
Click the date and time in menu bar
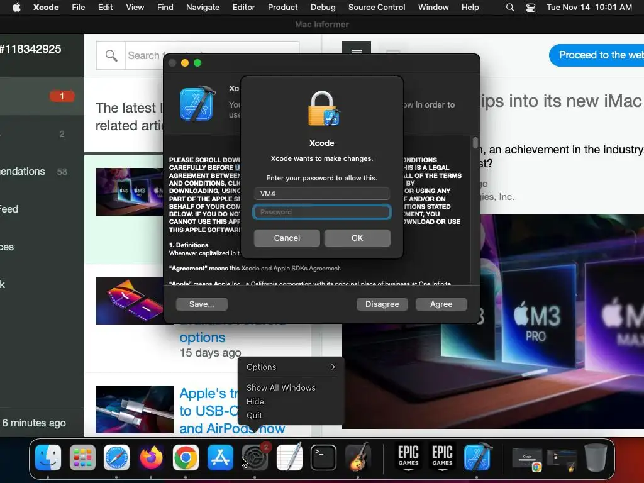point(589,7)
